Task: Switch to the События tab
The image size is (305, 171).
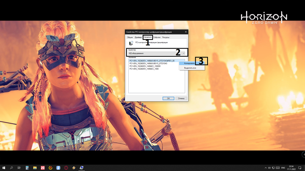Action: (157, 37)
